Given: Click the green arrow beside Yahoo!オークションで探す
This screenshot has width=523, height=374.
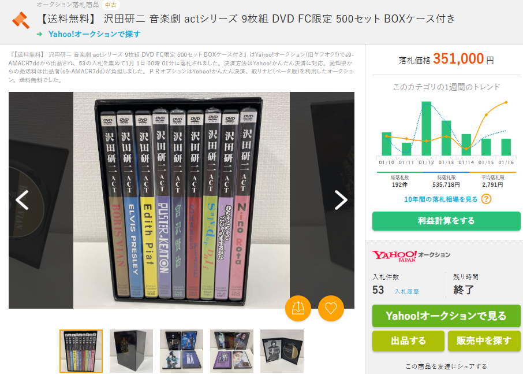Looking at the screenshot, I should (39, 34).
